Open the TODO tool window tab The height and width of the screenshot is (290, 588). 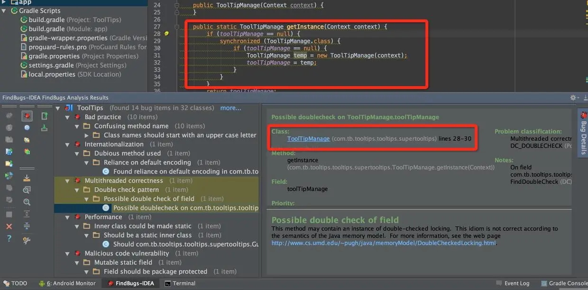click(x=15, y=283)
